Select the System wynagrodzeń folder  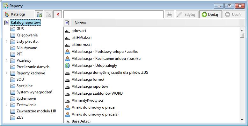coord(34,92)
